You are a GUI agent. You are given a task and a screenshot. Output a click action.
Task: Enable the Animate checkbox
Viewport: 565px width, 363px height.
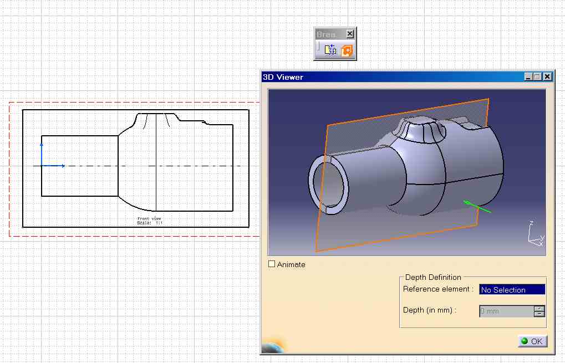click(272, 264)
